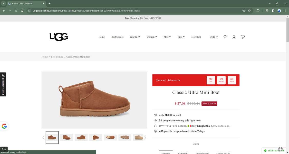Open the Chrome labs flask icon
Viewport: 289px width, 154px height.
pos(267,11)
